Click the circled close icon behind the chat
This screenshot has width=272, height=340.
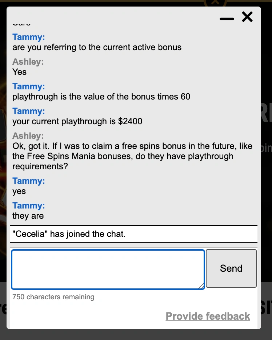coord(215,3)
